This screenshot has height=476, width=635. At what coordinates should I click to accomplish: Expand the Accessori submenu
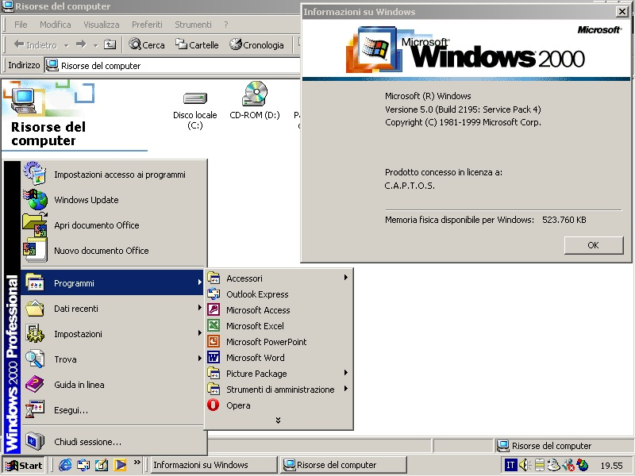[x=246, y=278]
